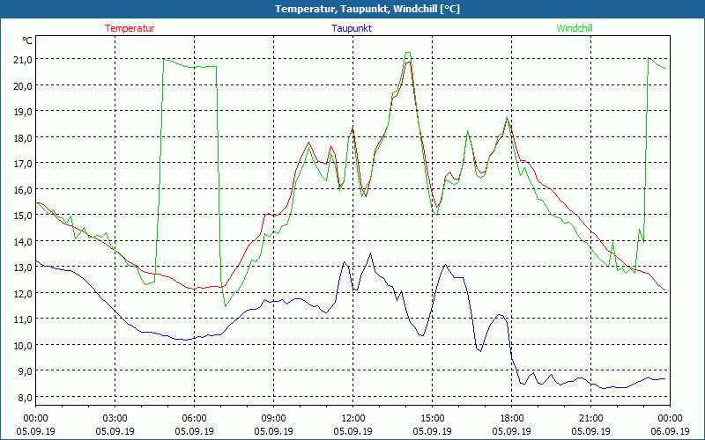
Task: Click the 21,0 y-axis value
Action: tap(23, 60)
